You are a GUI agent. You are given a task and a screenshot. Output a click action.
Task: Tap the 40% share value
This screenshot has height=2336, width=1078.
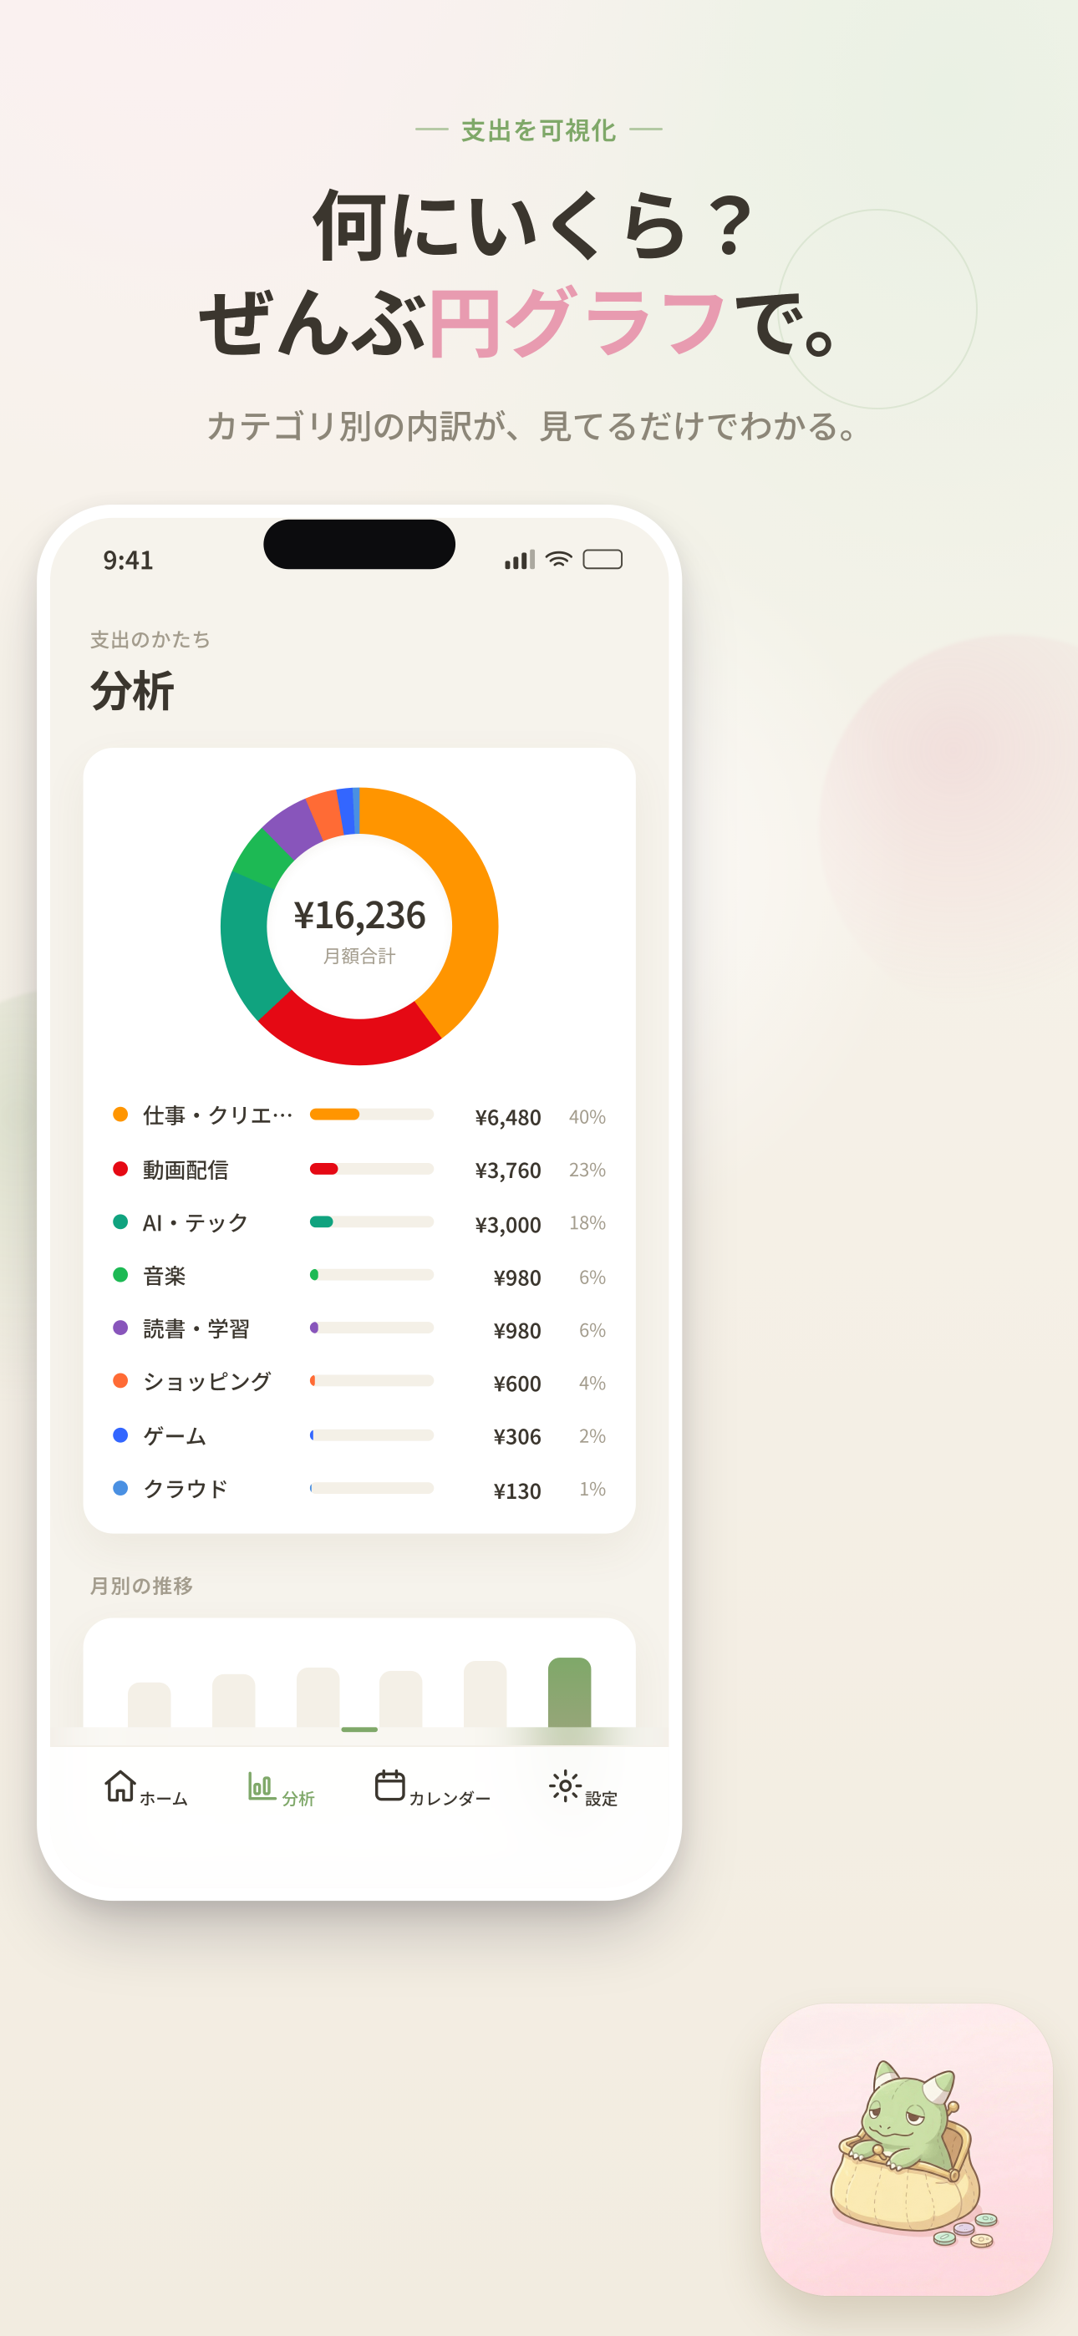coord(587,1116)
